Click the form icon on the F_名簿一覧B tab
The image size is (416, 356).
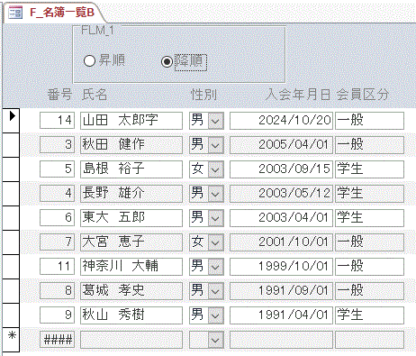[x=15, y=13]
